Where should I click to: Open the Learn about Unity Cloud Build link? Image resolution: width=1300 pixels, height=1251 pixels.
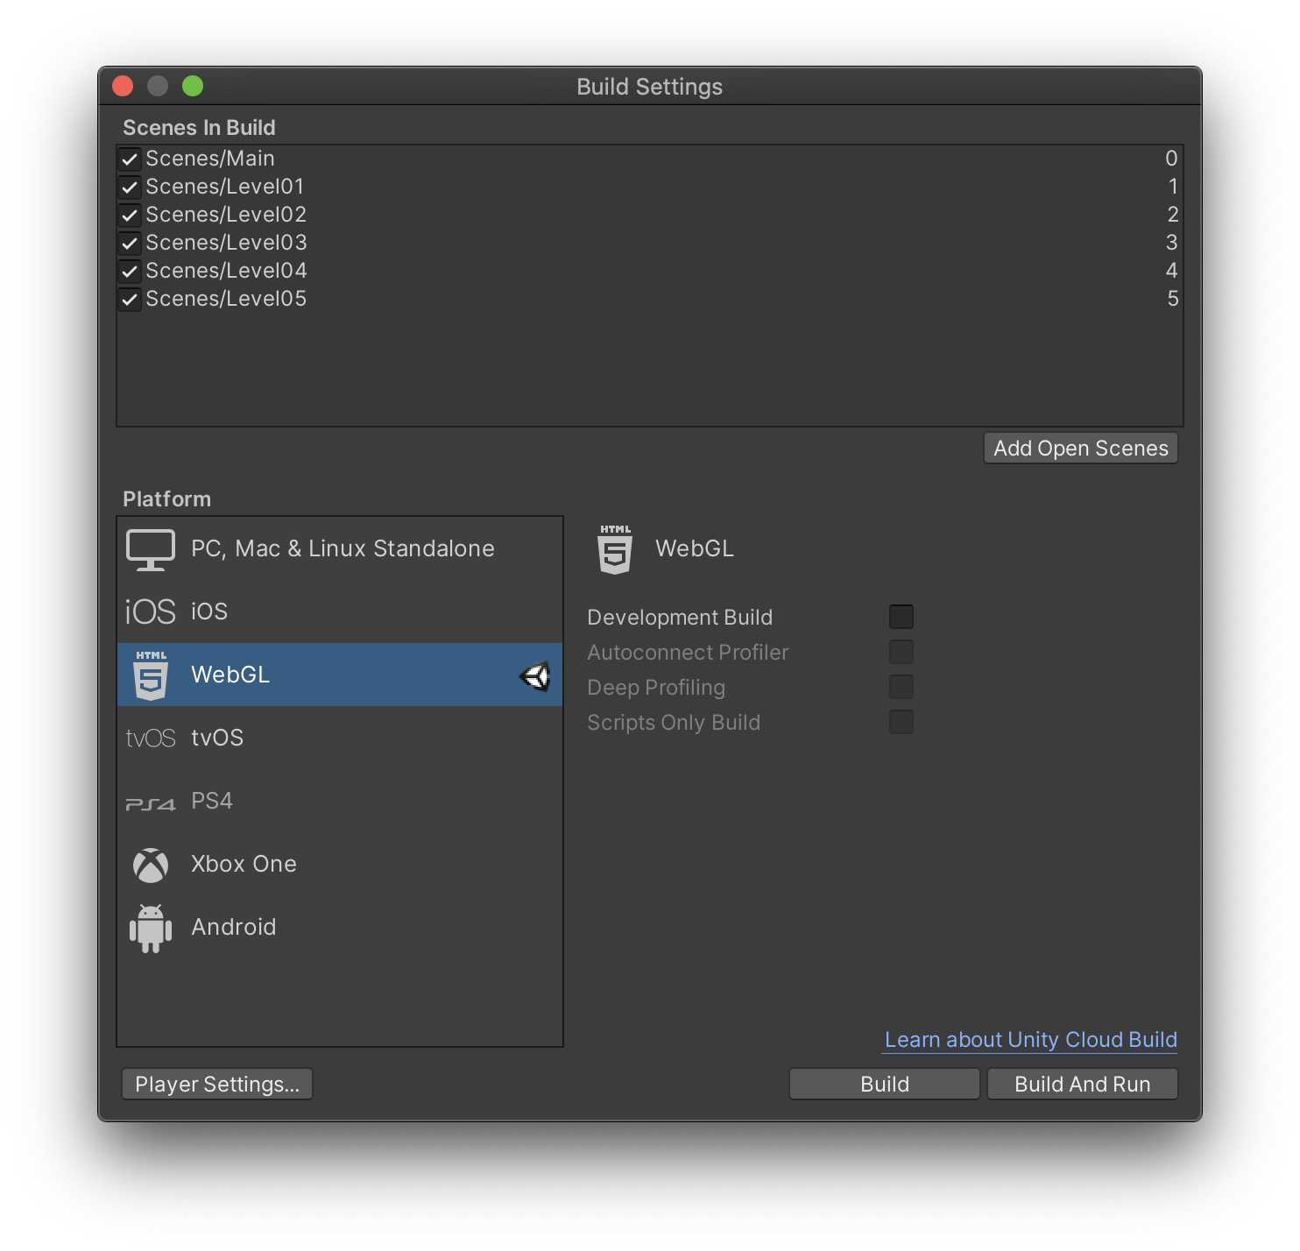point(1030,1040)
